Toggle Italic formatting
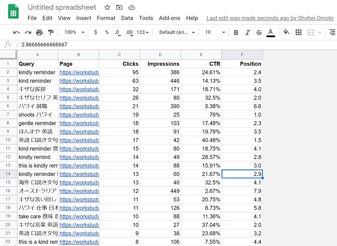This screenshot has height=246, width=337. [x=247, y=32]
